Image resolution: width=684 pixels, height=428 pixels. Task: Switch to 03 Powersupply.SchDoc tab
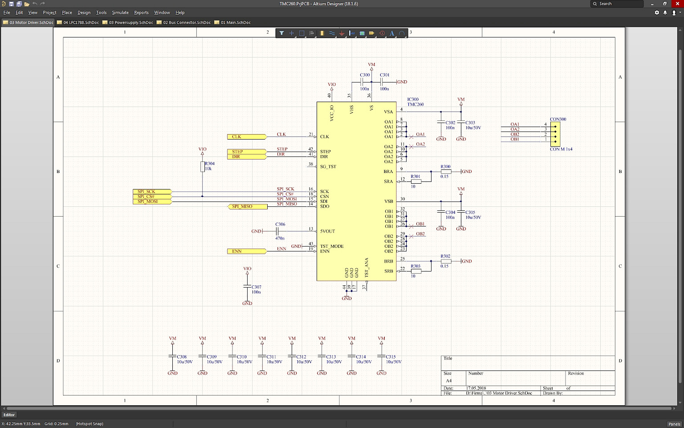(x=128, y=22)
